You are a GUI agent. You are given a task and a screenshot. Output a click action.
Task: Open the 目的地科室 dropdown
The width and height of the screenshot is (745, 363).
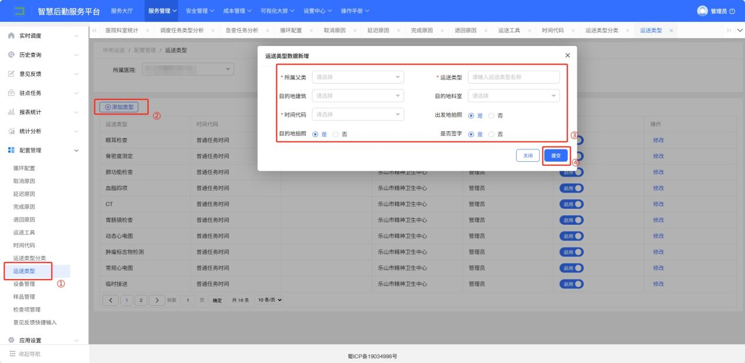[x=514, y=96]
